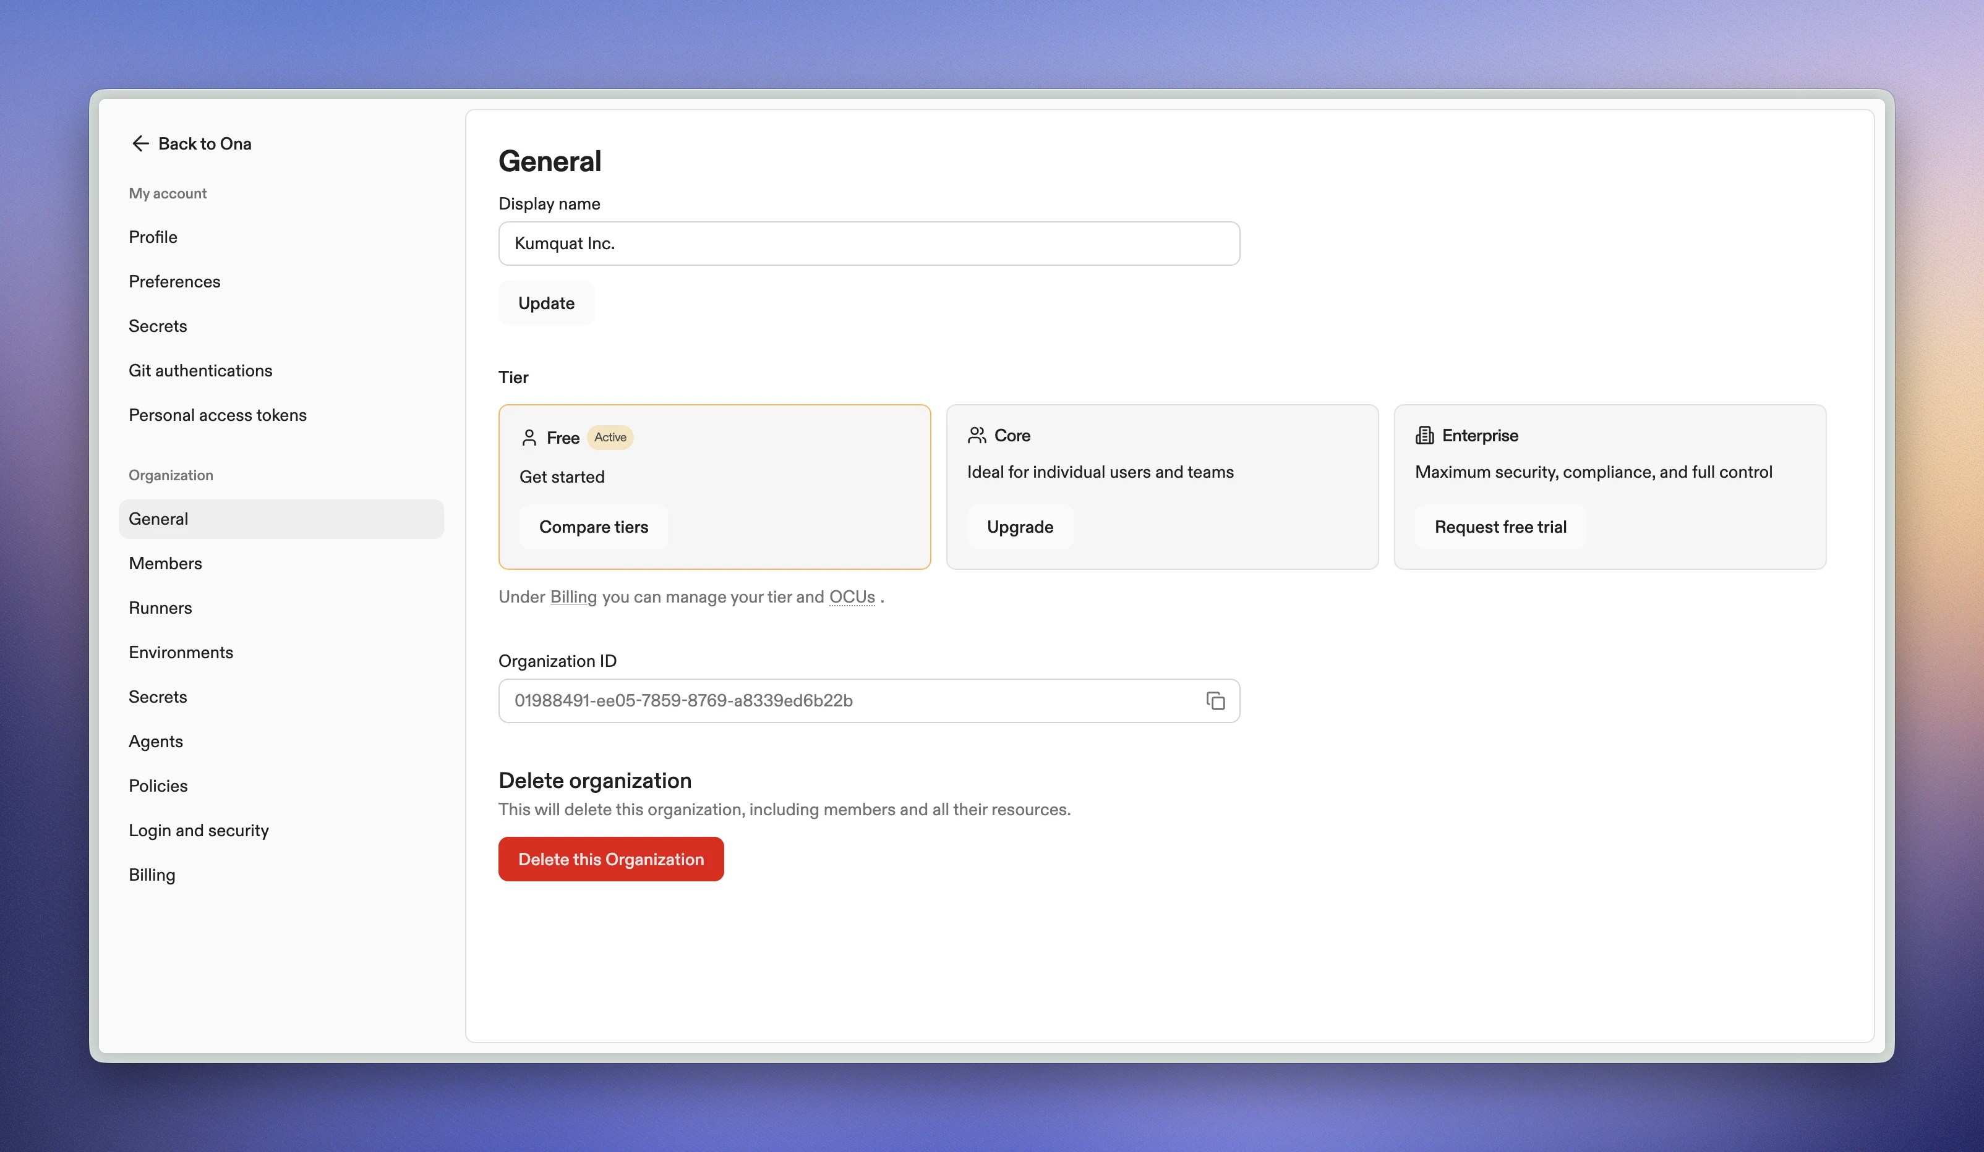Viewport: 1984px width, 1152px height.
Task: Click the Active badge on Free tier
Action: point(610,438)
